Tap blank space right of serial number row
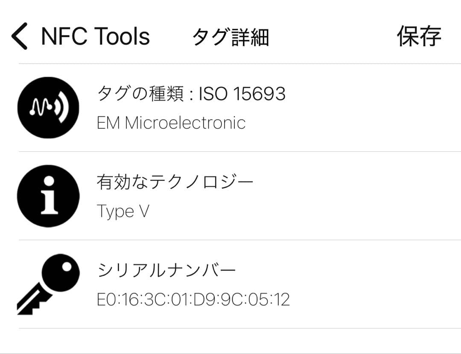The height and width of the screenshot is (354, 461). [376, 284]
